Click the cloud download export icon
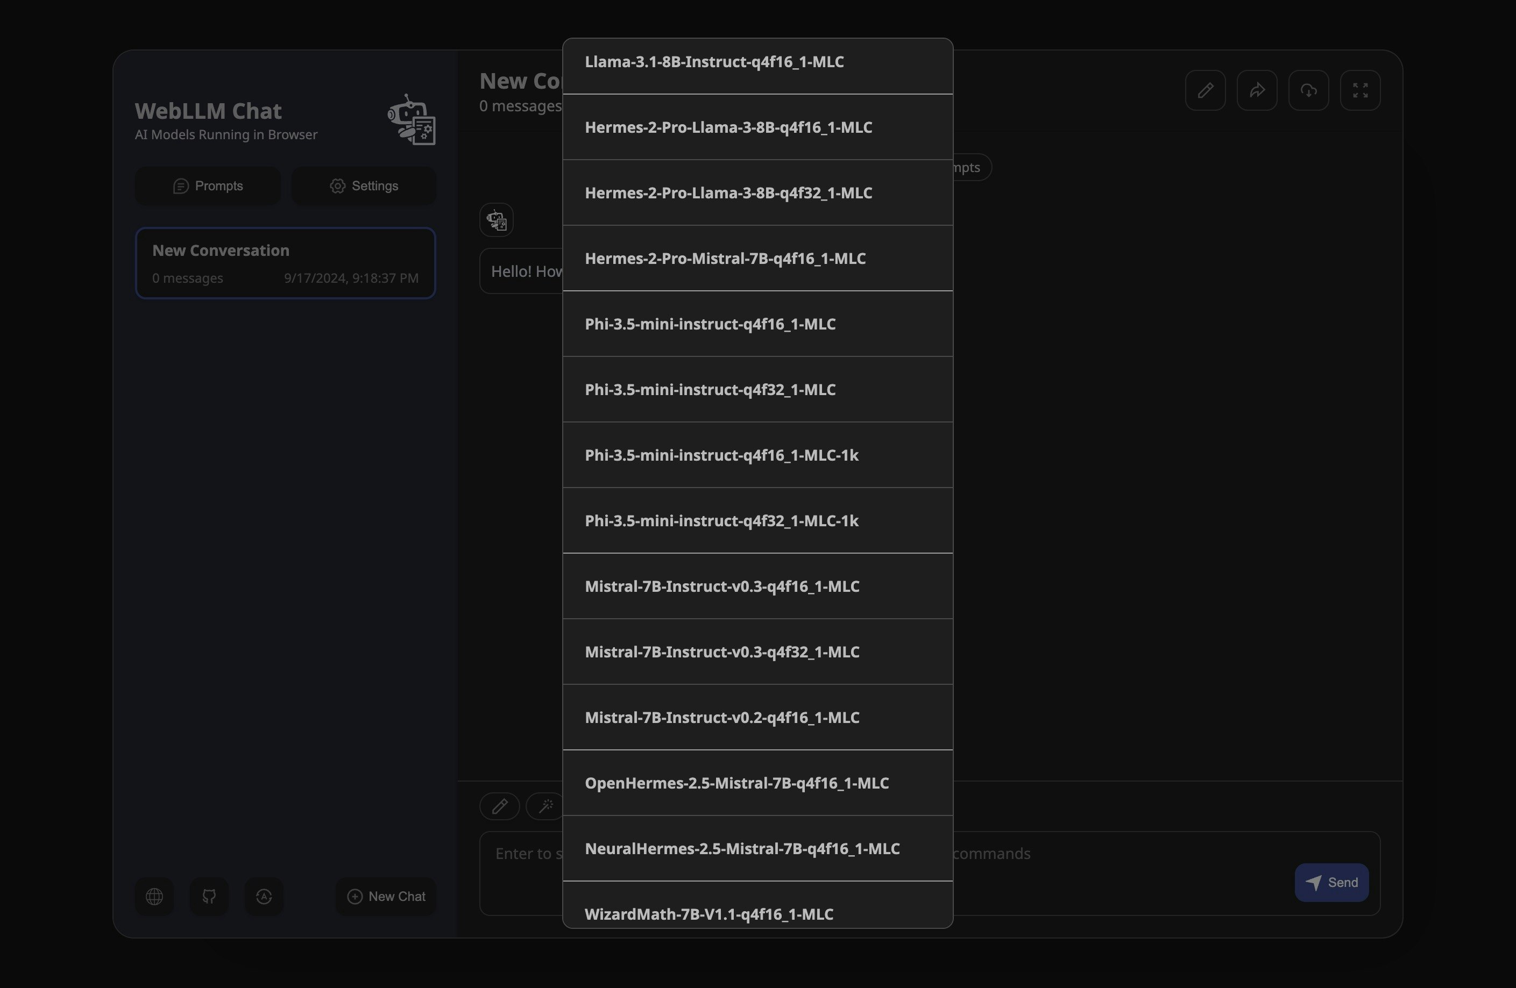1516x988 pixels. pyautogui.click(x=1308, y=90)
